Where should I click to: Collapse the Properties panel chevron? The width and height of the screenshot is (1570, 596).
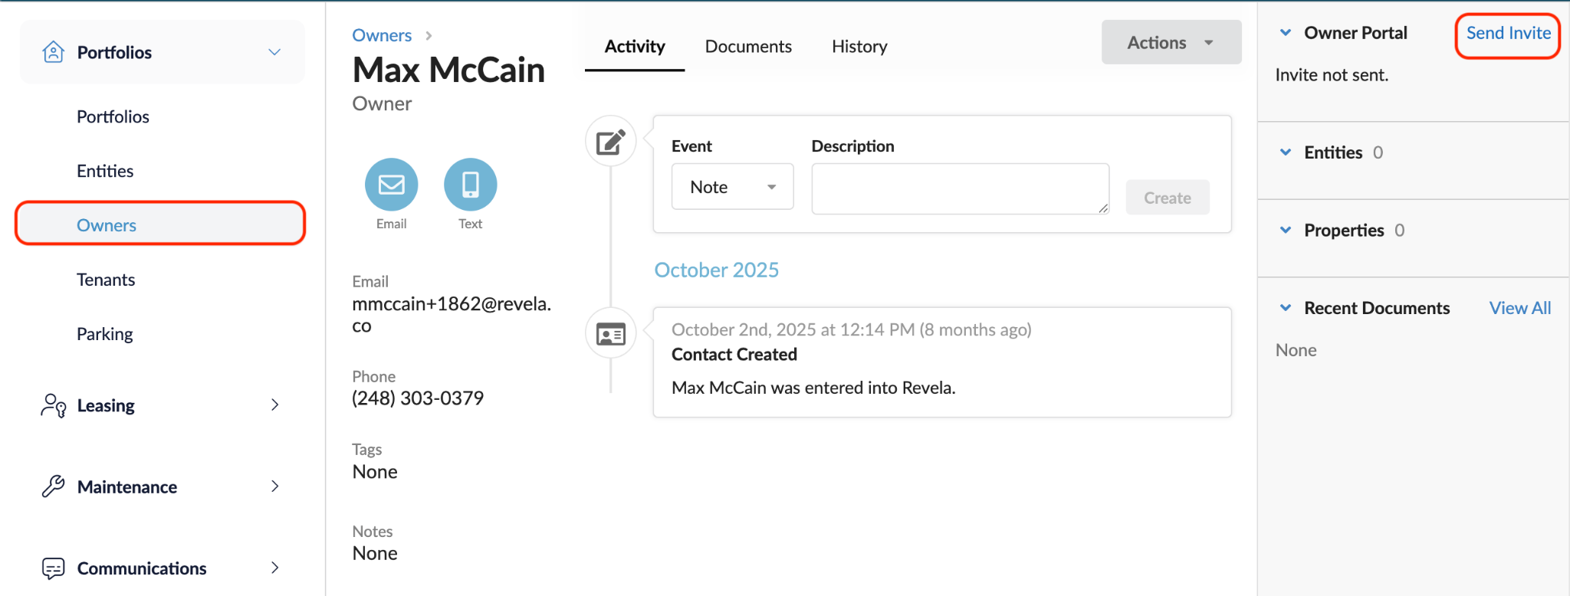click(x=1286, y=231)
